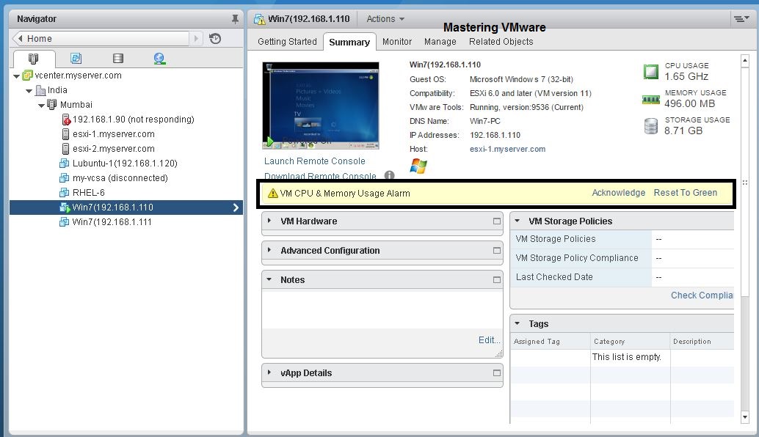Image resolution: width=759 pixels, height=437 pixels.
Task: Click the info icon next to Download Remote Console
Action: point(390,176)
